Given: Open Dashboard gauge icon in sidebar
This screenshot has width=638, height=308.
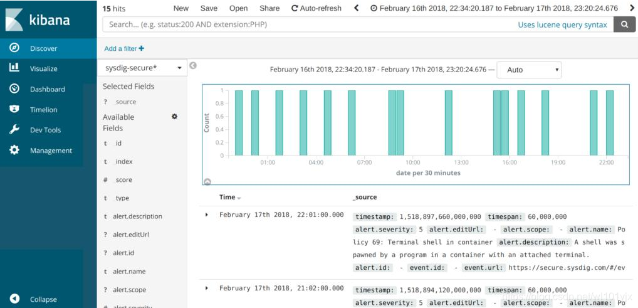Looking at the screenshot, I should [14, 89].
